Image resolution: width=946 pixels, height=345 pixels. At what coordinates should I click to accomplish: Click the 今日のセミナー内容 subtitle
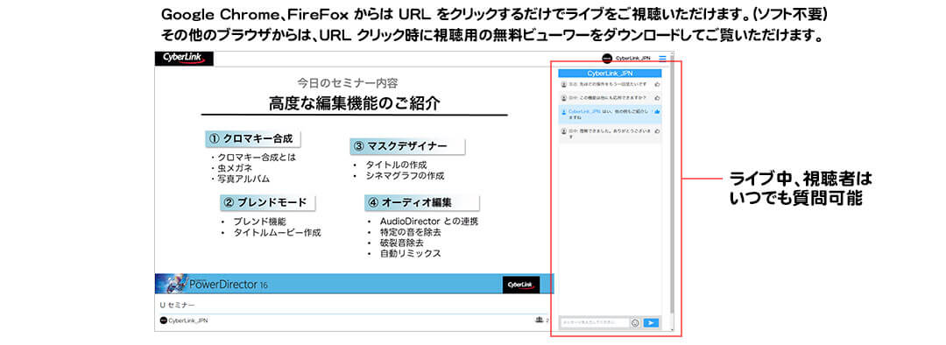(x=348, y=82)
